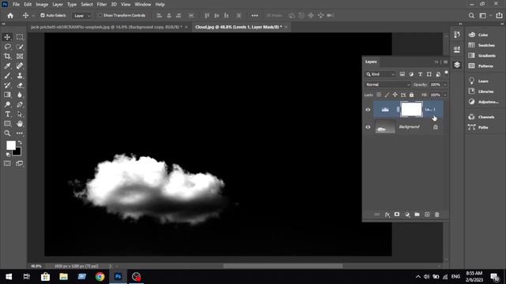The width and height of the screenshot is (506, 284).
Task: Toggle lock image pixels brush icon
Action: 387,95
